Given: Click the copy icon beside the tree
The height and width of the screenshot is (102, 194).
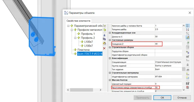Looking at the screenshot, I should [104, 39].
